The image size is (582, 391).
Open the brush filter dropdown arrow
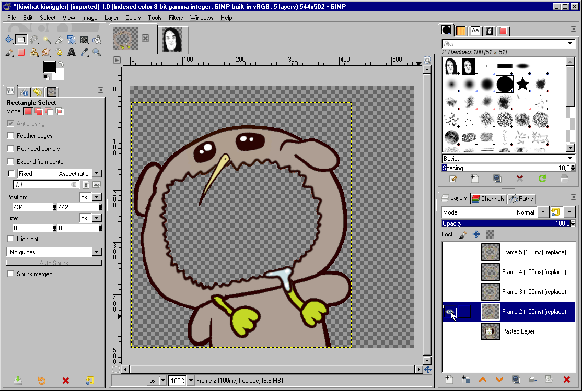click(570, 44)
